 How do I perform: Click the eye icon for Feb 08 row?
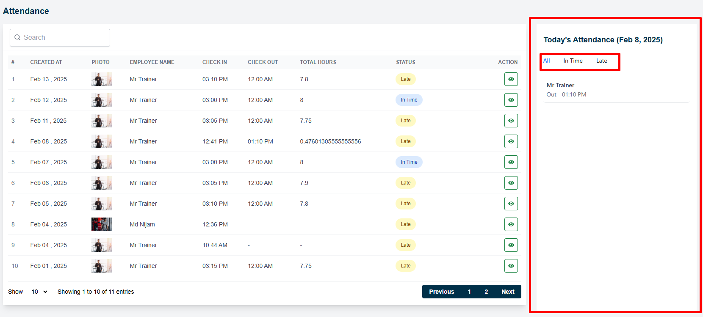tap(511, 141)
